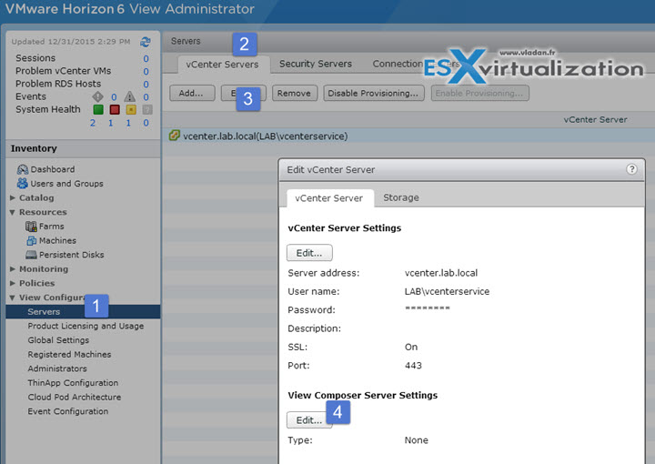This screenshot has width=655, height=464.
Task: Click the green System Health status square
Action: (x=98, y=109)
